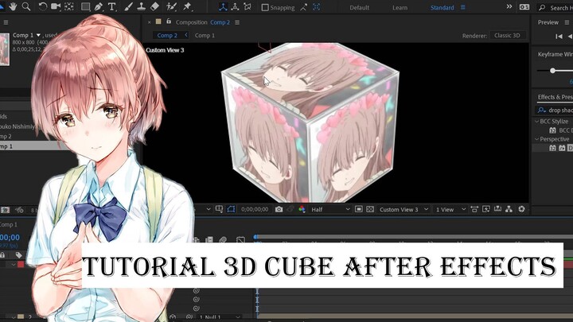Switch to Standard workspace

[x=442, y=8]
